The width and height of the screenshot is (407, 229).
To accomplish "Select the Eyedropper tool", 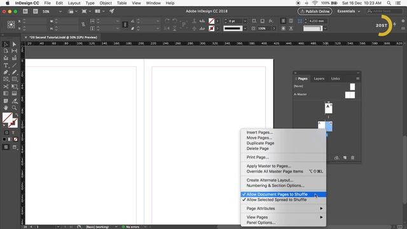I will 14,101.
